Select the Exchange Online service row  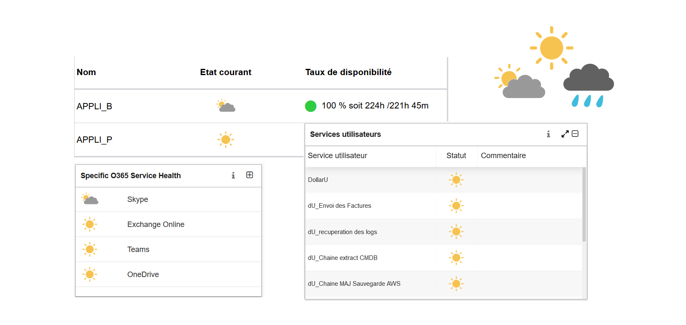click(x=169, y=224)
